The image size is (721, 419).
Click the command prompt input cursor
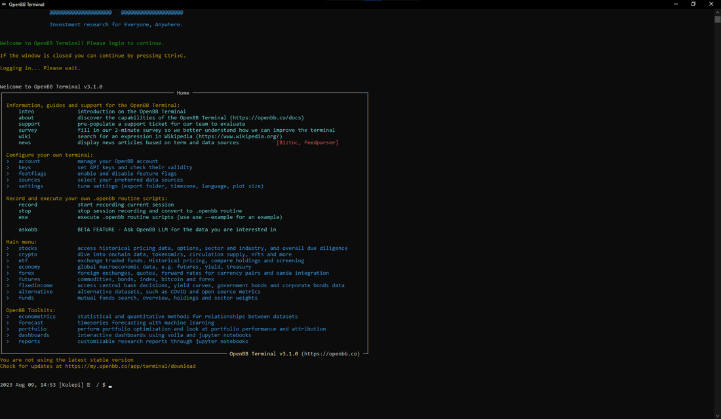pyautogui.click(x=110, y=386)
